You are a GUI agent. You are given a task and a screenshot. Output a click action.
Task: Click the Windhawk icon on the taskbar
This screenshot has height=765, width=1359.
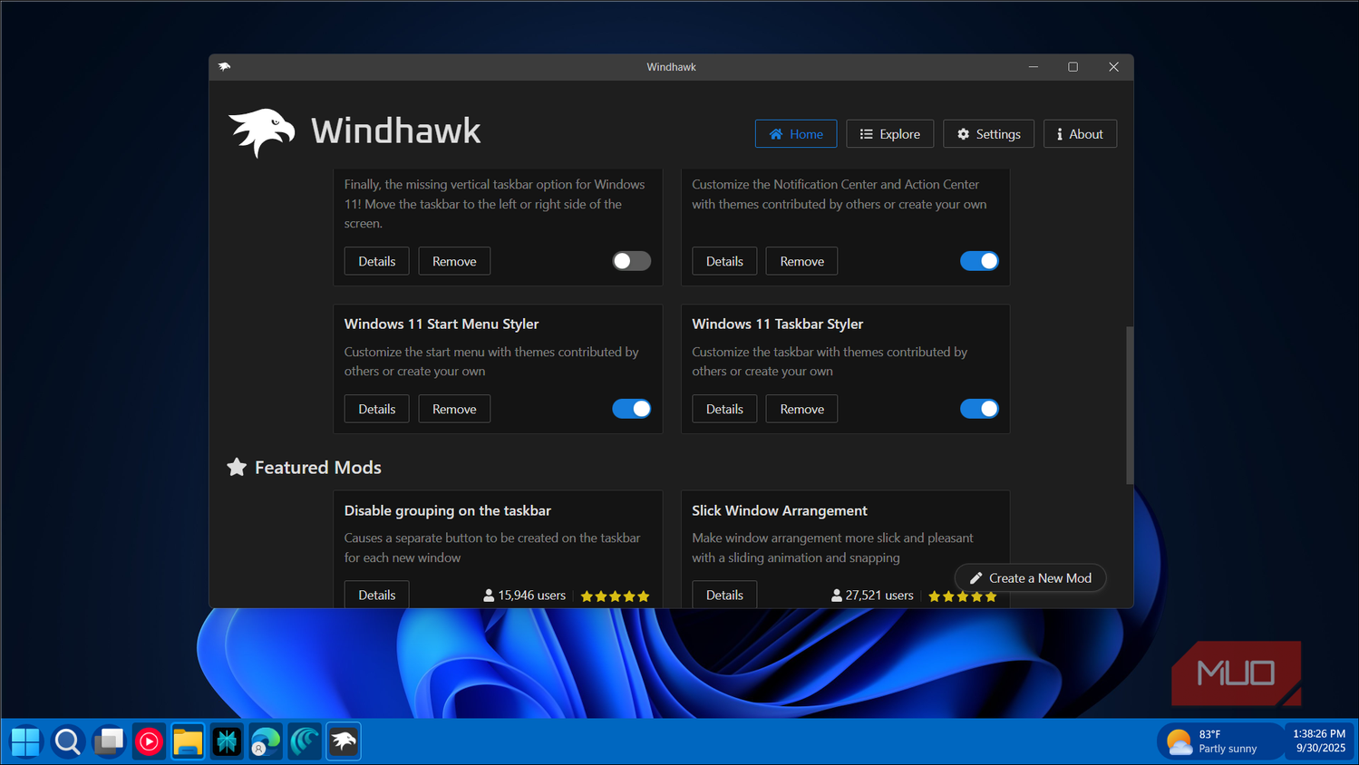344,741
